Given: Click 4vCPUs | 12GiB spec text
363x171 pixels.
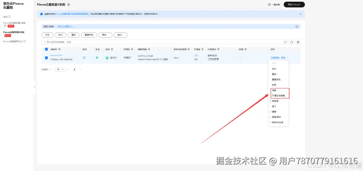Looking at the screenshot, I should [145, 56].
